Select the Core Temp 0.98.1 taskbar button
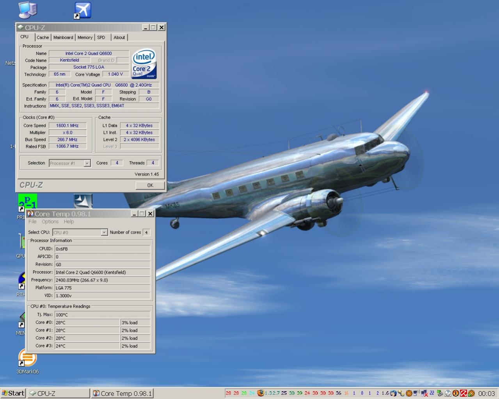 tap(123, 394)
